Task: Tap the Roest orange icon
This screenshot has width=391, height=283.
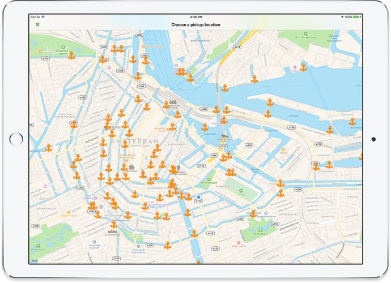Action: click(283, 149)
